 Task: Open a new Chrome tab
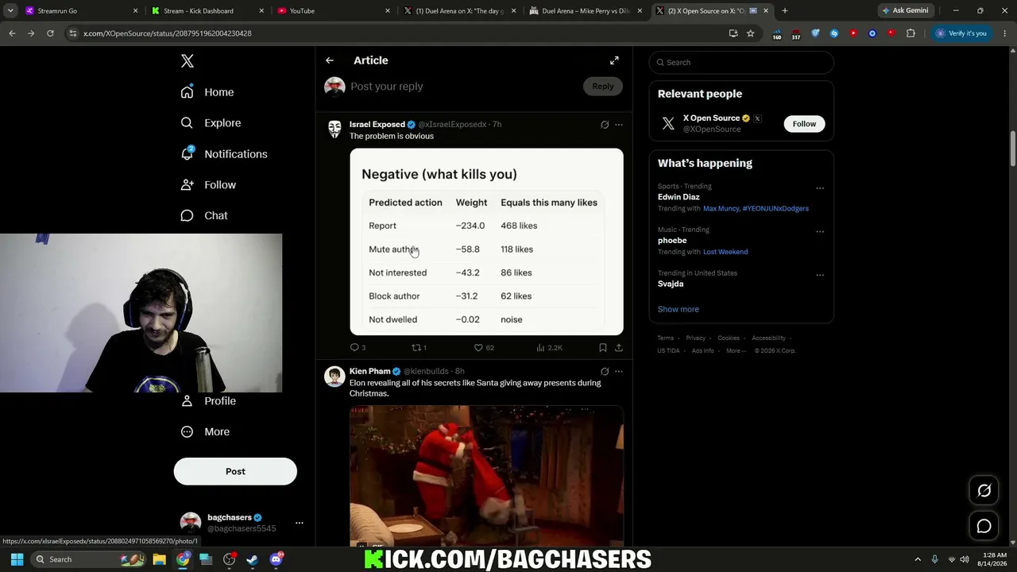[x=785, y=11]
